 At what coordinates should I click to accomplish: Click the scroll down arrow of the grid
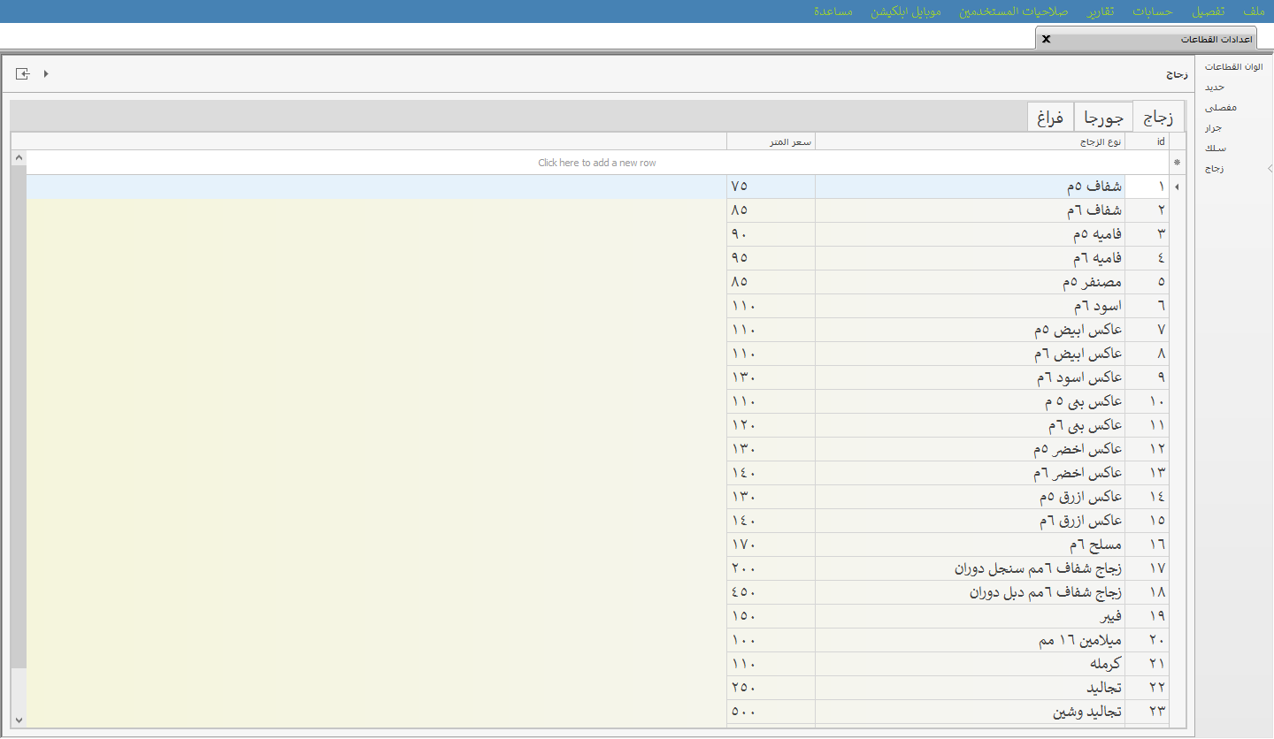(x=19, y=720)
